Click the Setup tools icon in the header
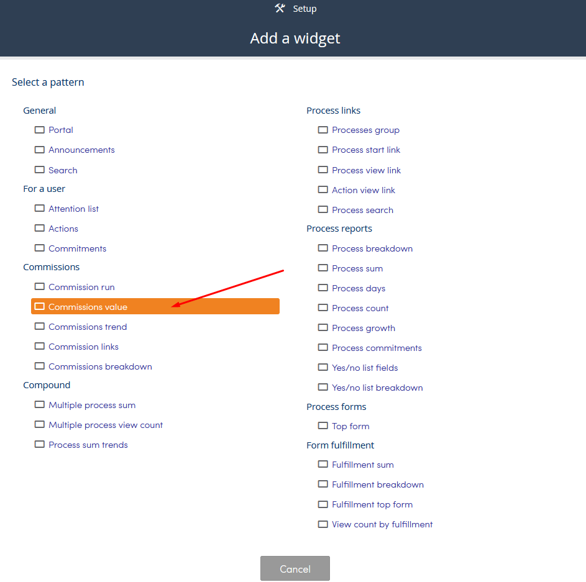This screenshot has height=582, width=586. (x=280, y=8)
